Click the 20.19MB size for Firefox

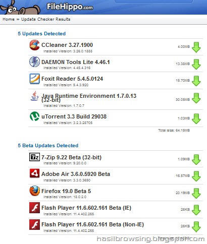tap(183, 193)
